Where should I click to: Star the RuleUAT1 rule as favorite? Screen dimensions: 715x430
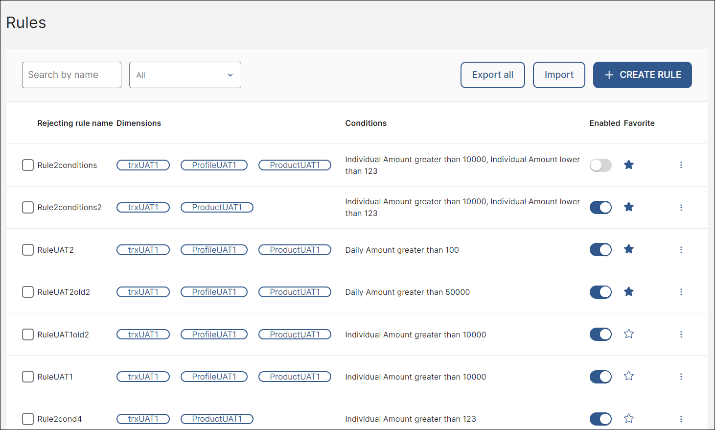click(629, 376)
